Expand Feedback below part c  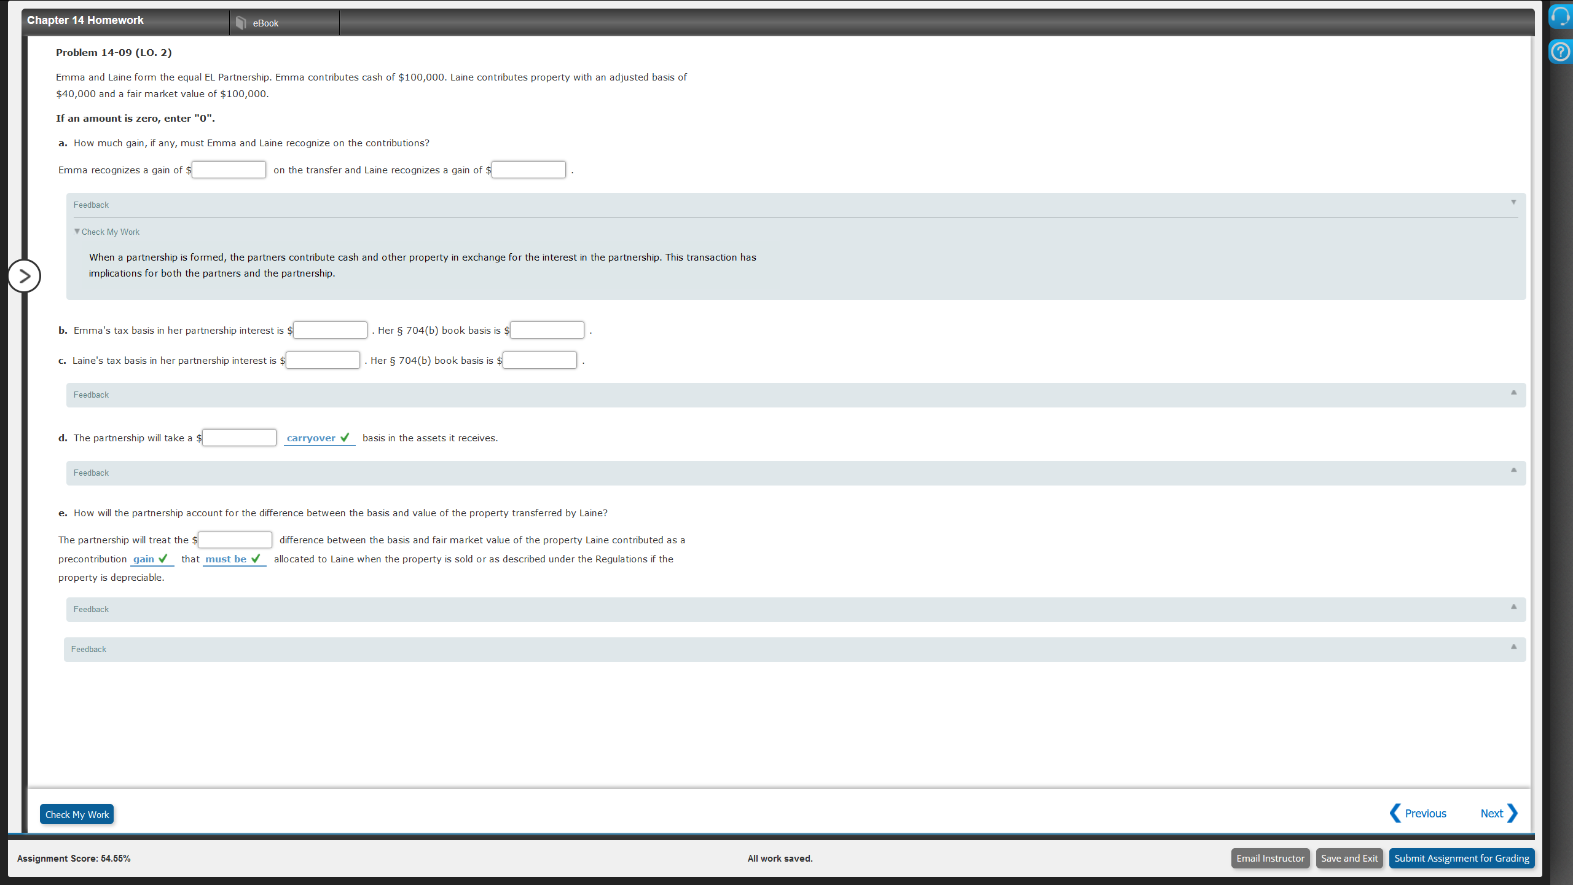pos(1513,393)
